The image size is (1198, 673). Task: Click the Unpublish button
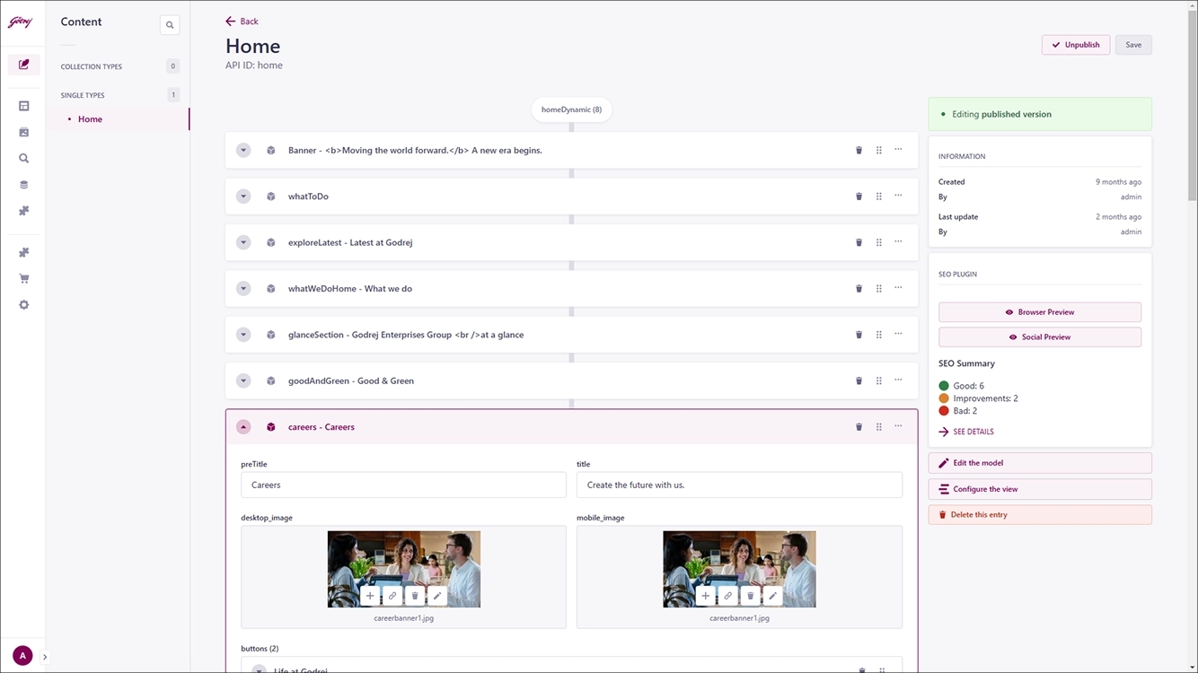click(1075, 44)
